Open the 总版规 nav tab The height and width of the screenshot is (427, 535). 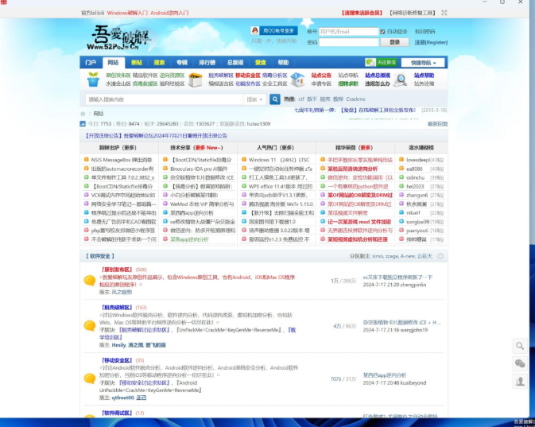click(235, 63)
